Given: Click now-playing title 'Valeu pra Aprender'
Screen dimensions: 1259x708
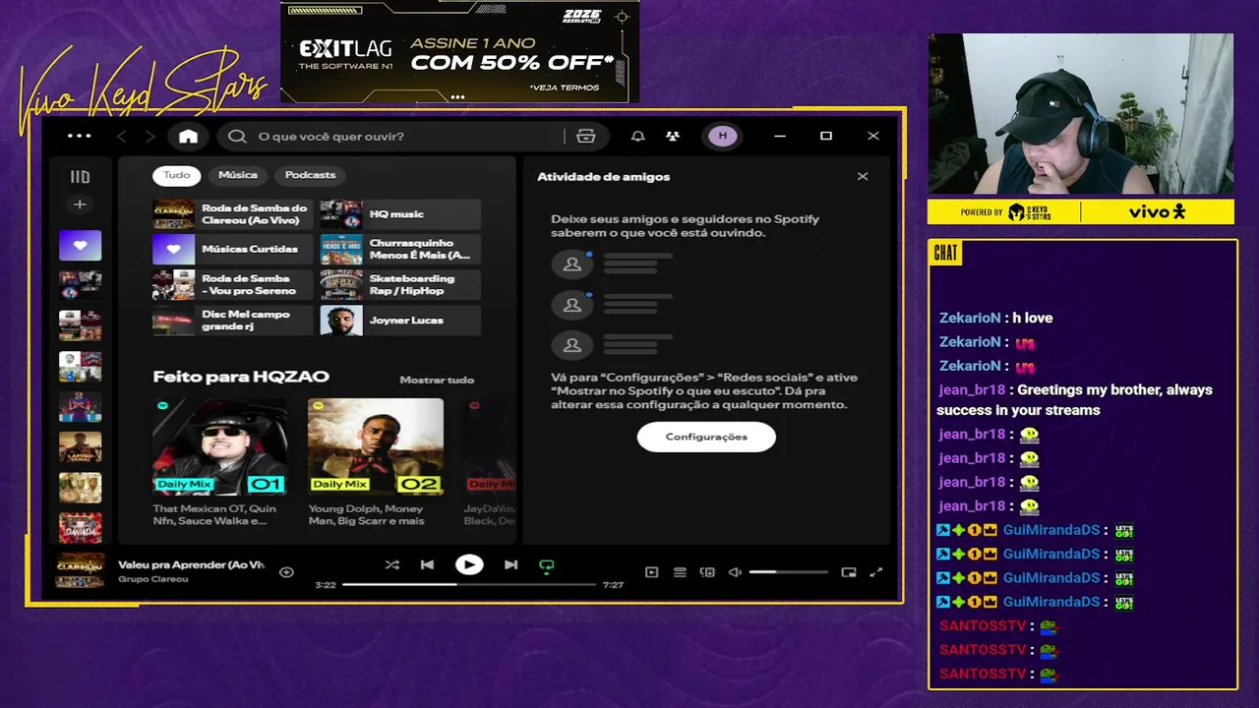Looking at the screenshot, I should [x=192, y=564].
